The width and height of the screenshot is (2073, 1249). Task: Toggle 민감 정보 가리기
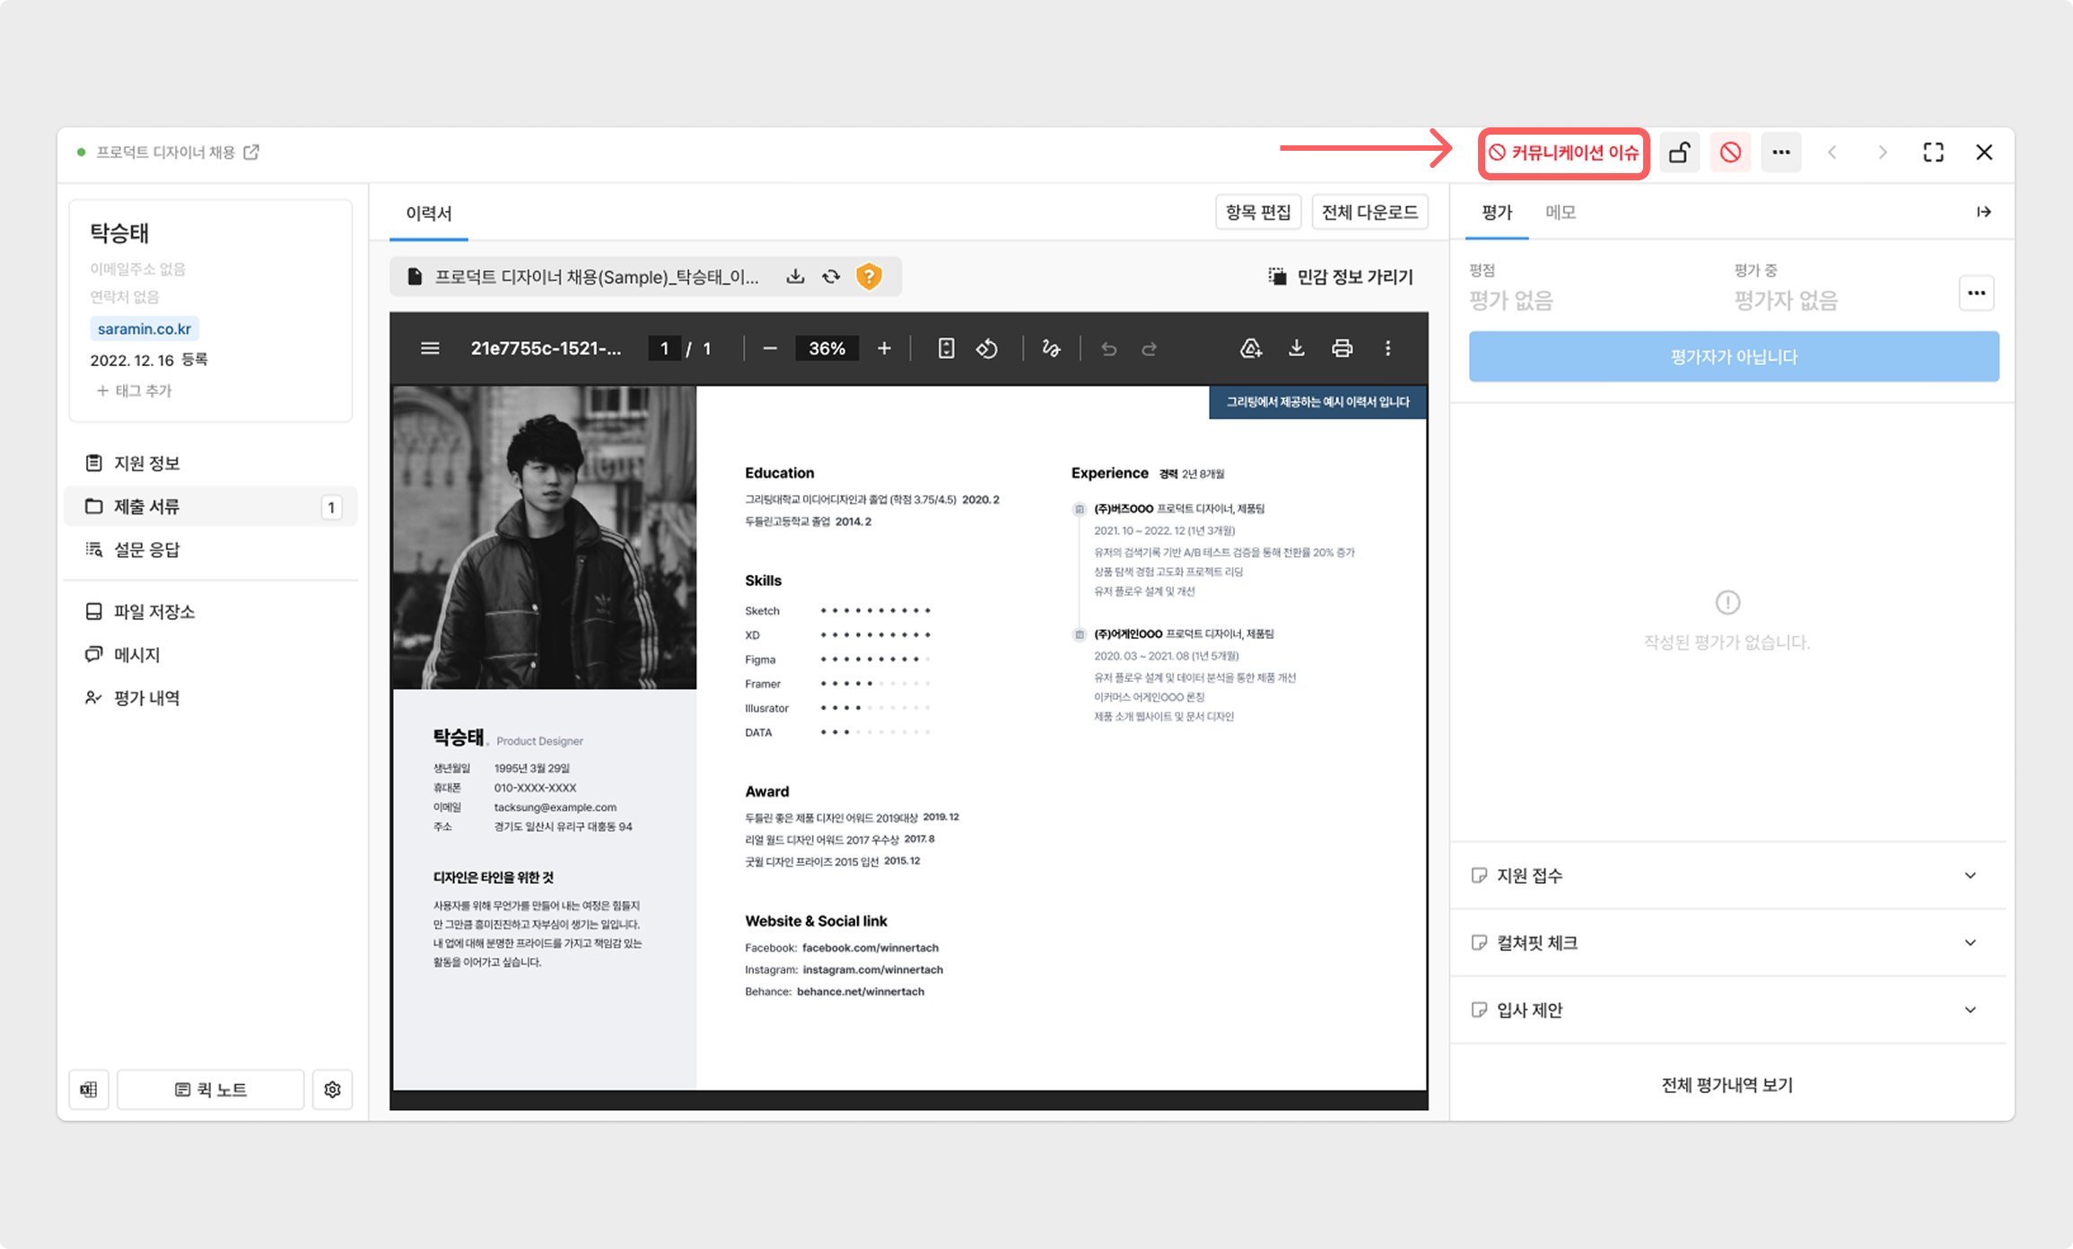coord(1341,276)
